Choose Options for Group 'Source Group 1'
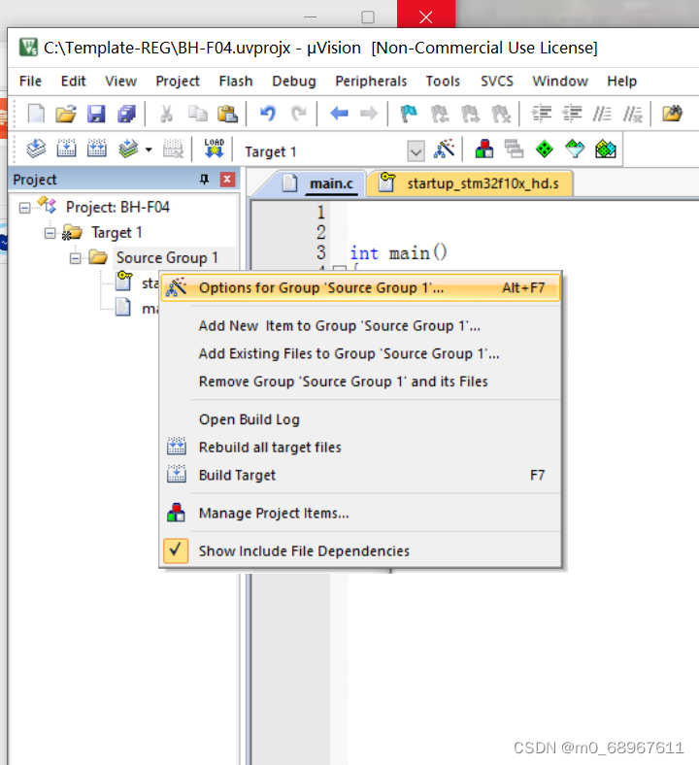This screenshot has height=765, width=699. 360,288
